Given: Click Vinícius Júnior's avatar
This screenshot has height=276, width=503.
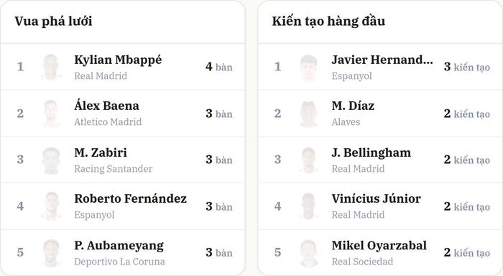Looking at the screenshot, I should pyautogui.click(x=308, y=206).
